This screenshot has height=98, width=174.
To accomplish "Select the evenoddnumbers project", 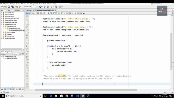I will [x=10, y=17].
